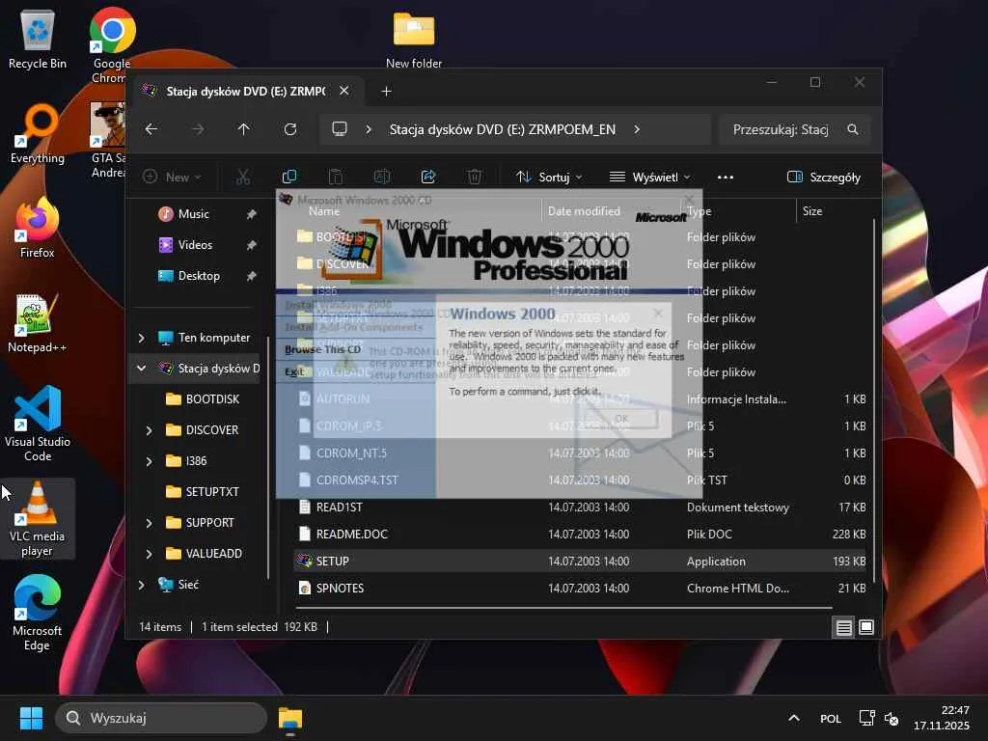Expand Ten komputer in navigation pane
988x741 pixels.
tap(141, 338)
